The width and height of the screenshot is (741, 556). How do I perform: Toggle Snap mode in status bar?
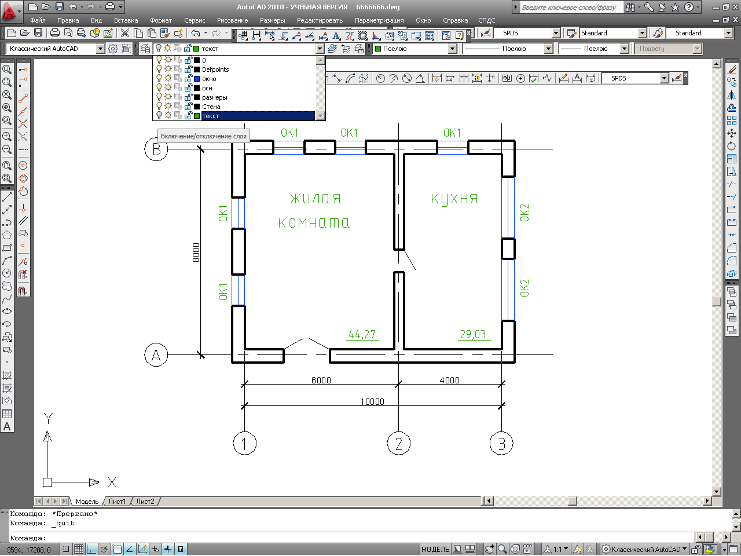66,549
